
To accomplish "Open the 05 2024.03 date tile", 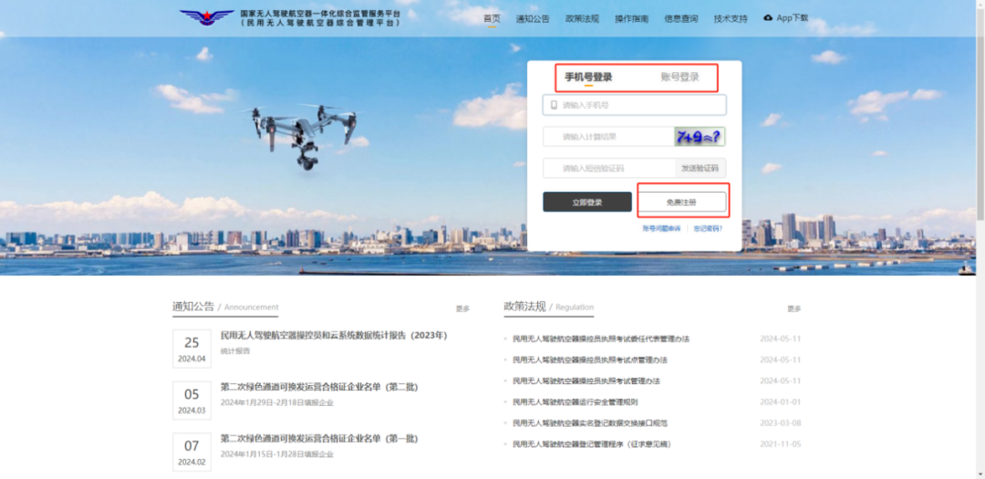I will click(192, 401).
